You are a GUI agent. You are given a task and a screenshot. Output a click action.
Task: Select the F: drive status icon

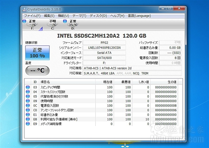coord(24,21)
